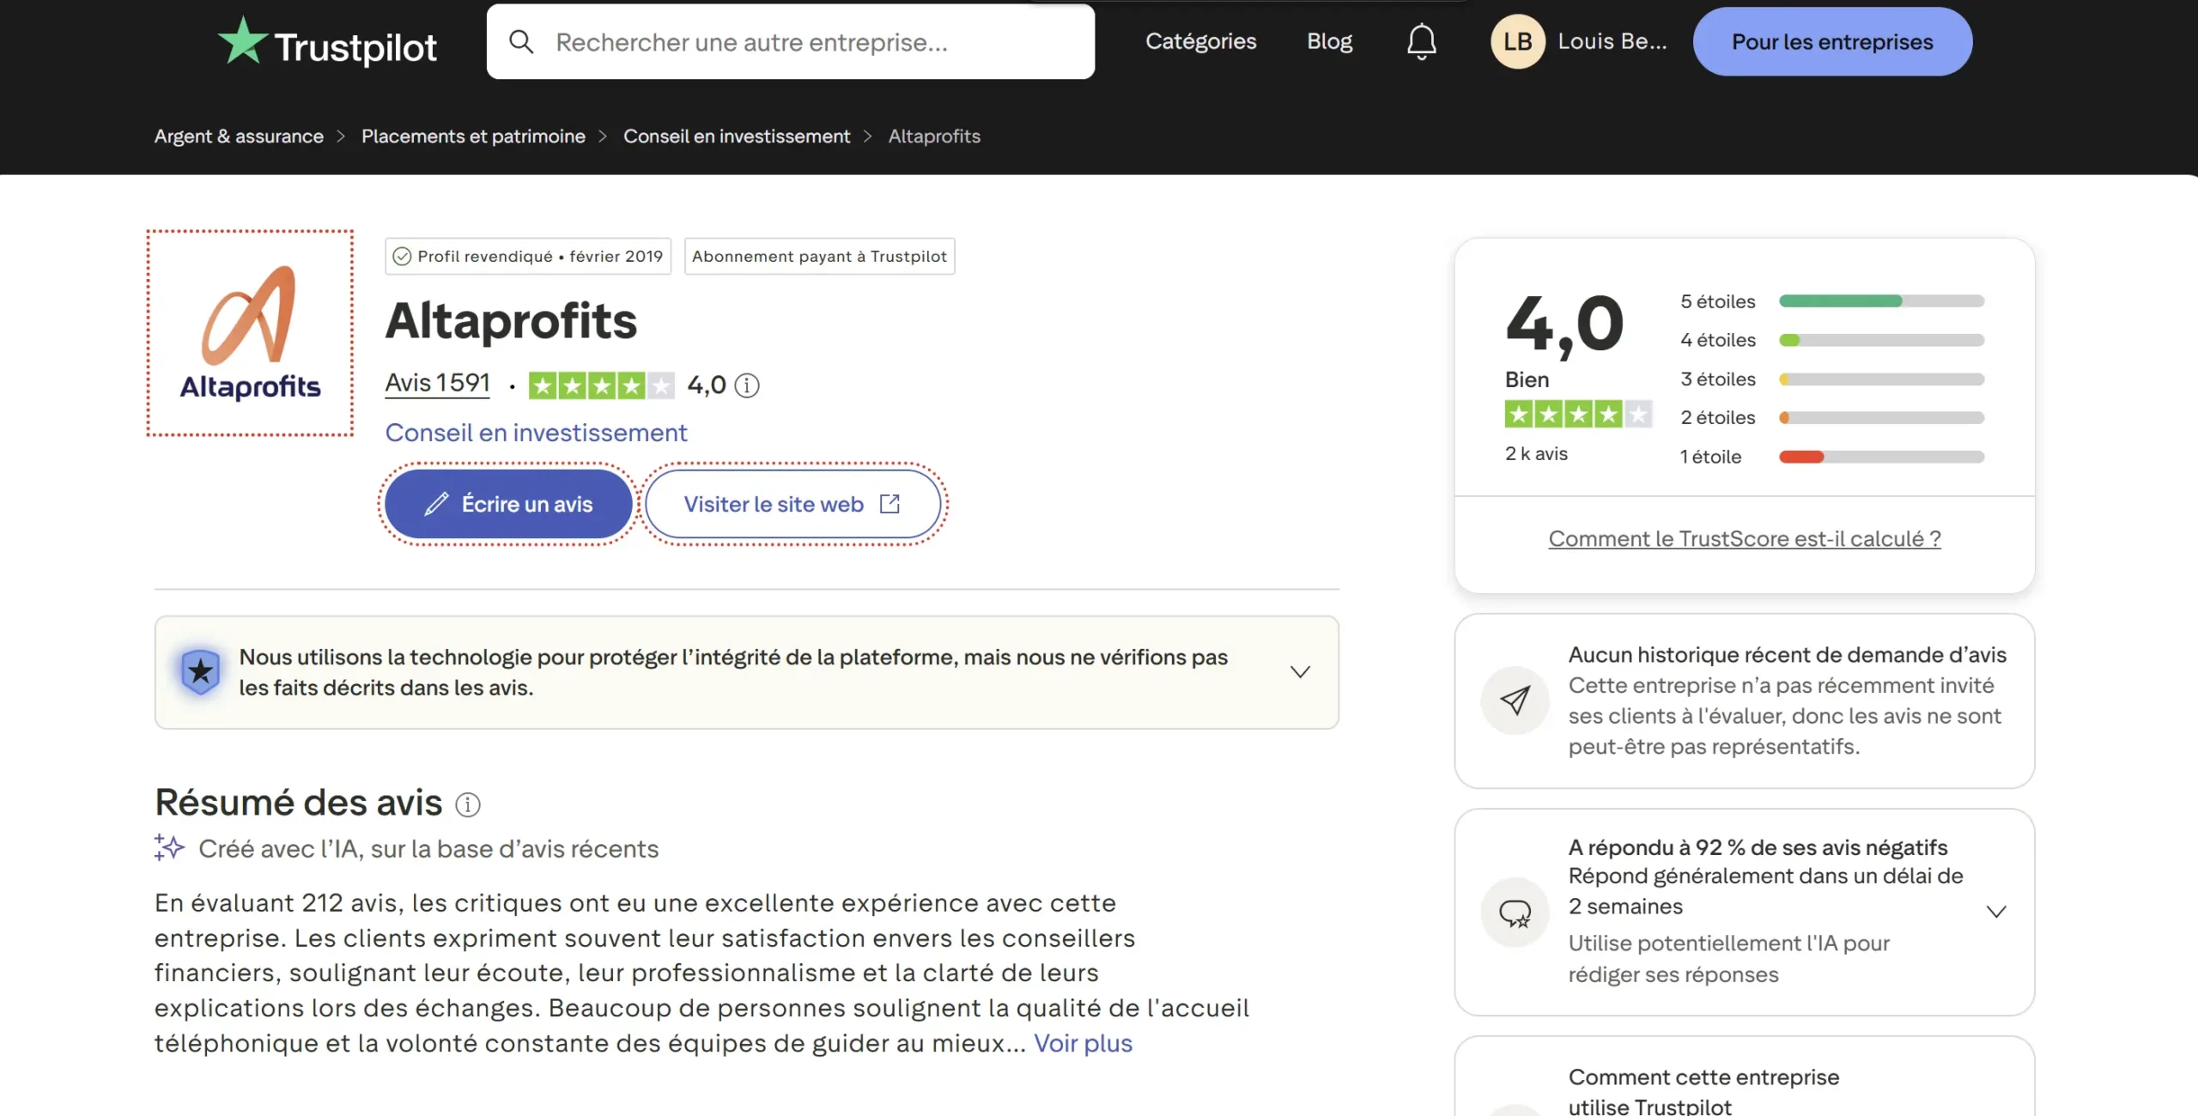The image size is (2198, 1116).
Task: Go to Conseil en investissement breadcrumb
Action: point(737,136)
